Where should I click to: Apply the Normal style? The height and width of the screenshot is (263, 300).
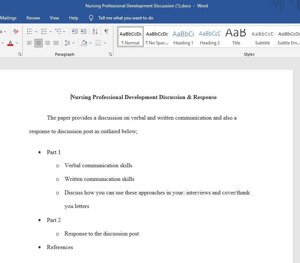pyautogui.click(x=131, y=37)
